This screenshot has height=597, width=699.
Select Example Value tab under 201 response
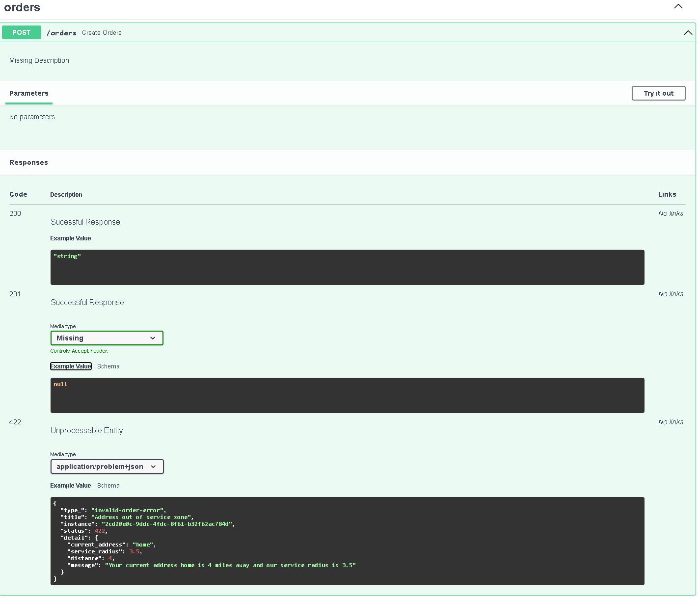tap(71, 366)
